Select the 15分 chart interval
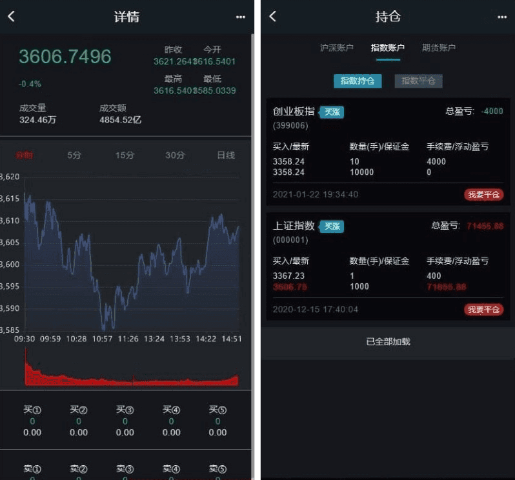 coord(125,155)
